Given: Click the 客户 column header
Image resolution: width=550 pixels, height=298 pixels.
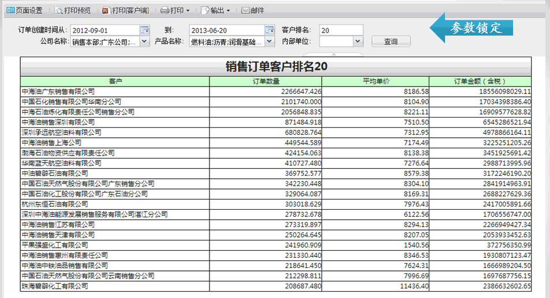Looking at the screenshot, I should 115,81.
